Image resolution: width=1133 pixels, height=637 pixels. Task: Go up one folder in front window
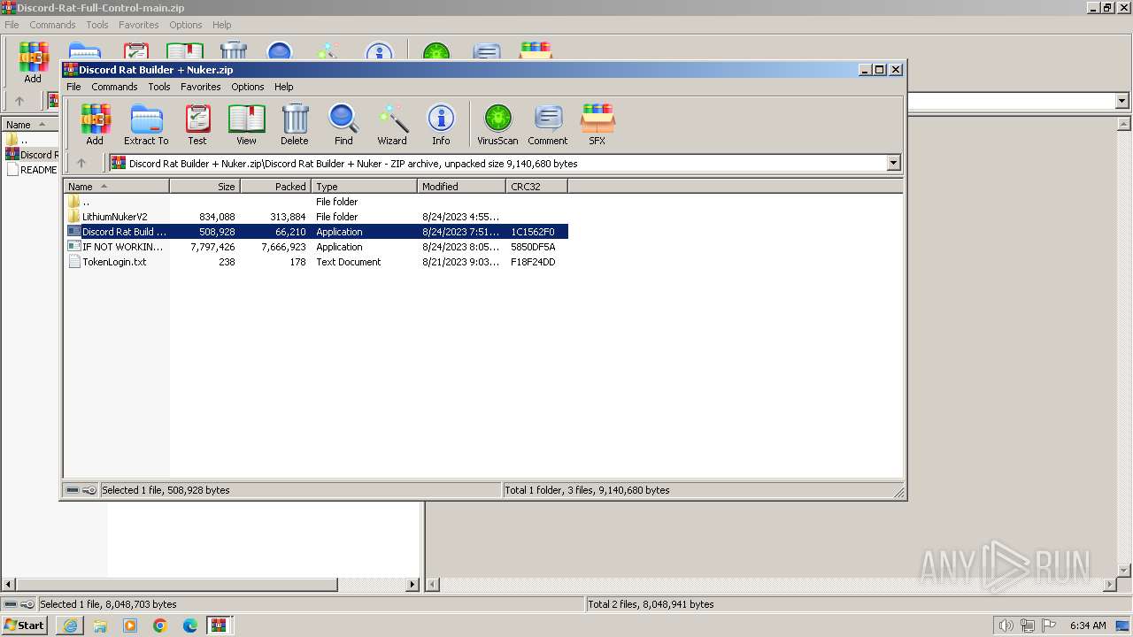coord(81,163)
